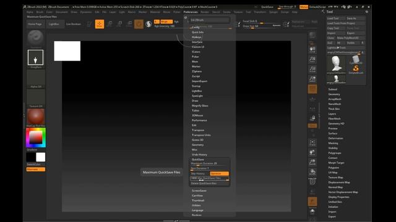This screenshot has height=222, width=396.
Task: Click the Frame view icon
Action: tap(312, 143)
